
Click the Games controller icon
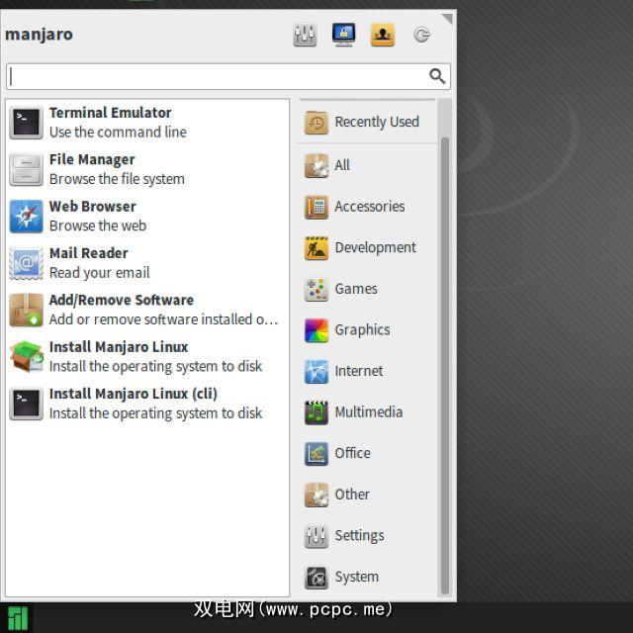click(316, 290)
